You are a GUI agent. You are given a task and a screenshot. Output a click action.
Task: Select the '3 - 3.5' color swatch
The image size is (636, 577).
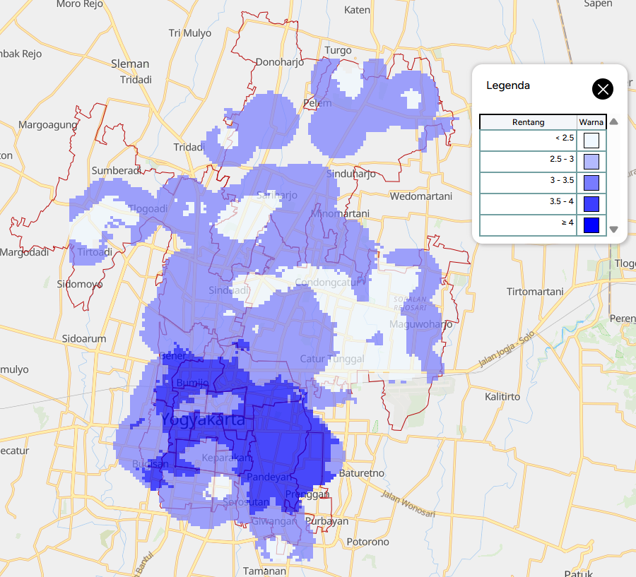coord(591,183)
